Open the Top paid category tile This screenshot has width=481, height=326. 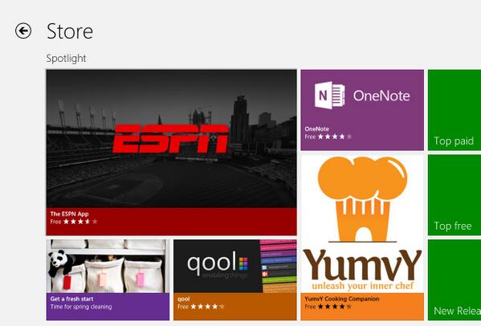coord(455,110)
